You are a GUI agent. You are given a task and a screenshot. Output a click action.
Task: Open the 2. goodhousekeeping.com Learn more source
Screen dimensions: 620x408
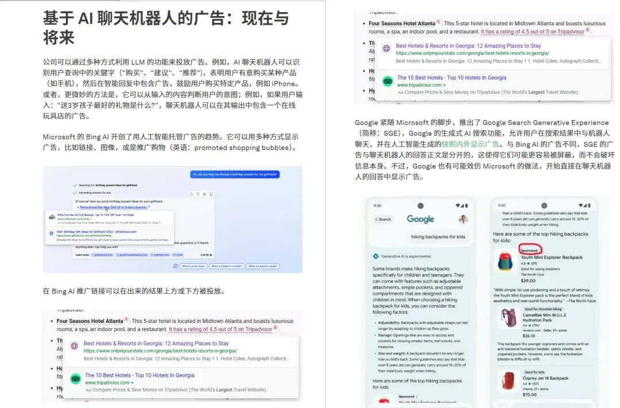[x=132, y=255]
